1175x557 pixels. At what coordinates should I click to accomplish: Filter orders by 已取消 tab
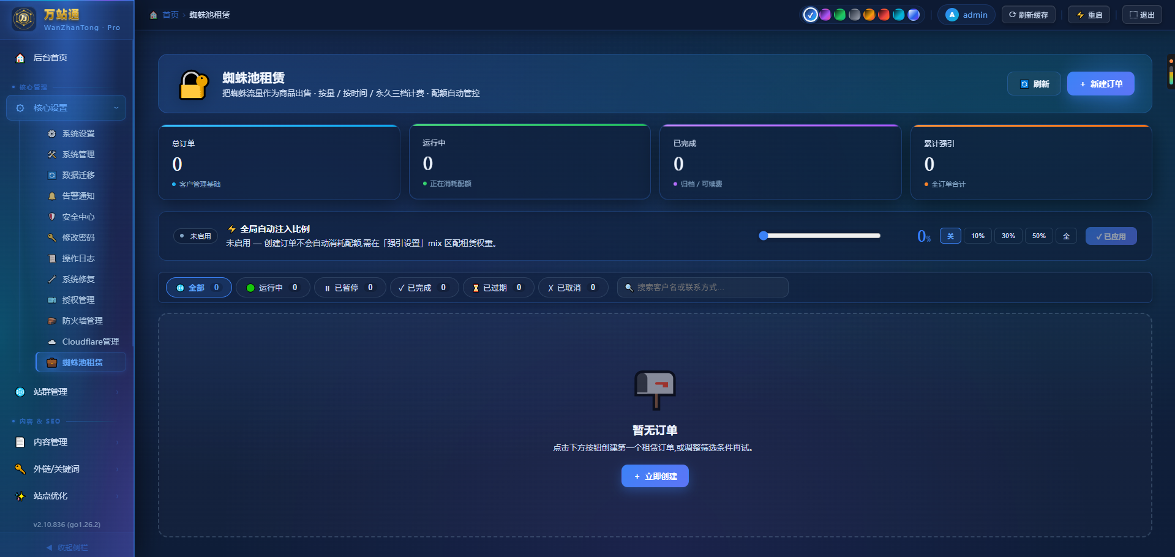[572, 288]
